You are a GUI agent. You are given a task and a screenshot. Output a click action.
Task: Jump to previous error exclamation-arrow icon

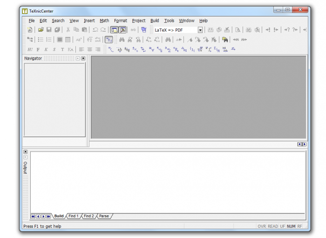point(276,30)
